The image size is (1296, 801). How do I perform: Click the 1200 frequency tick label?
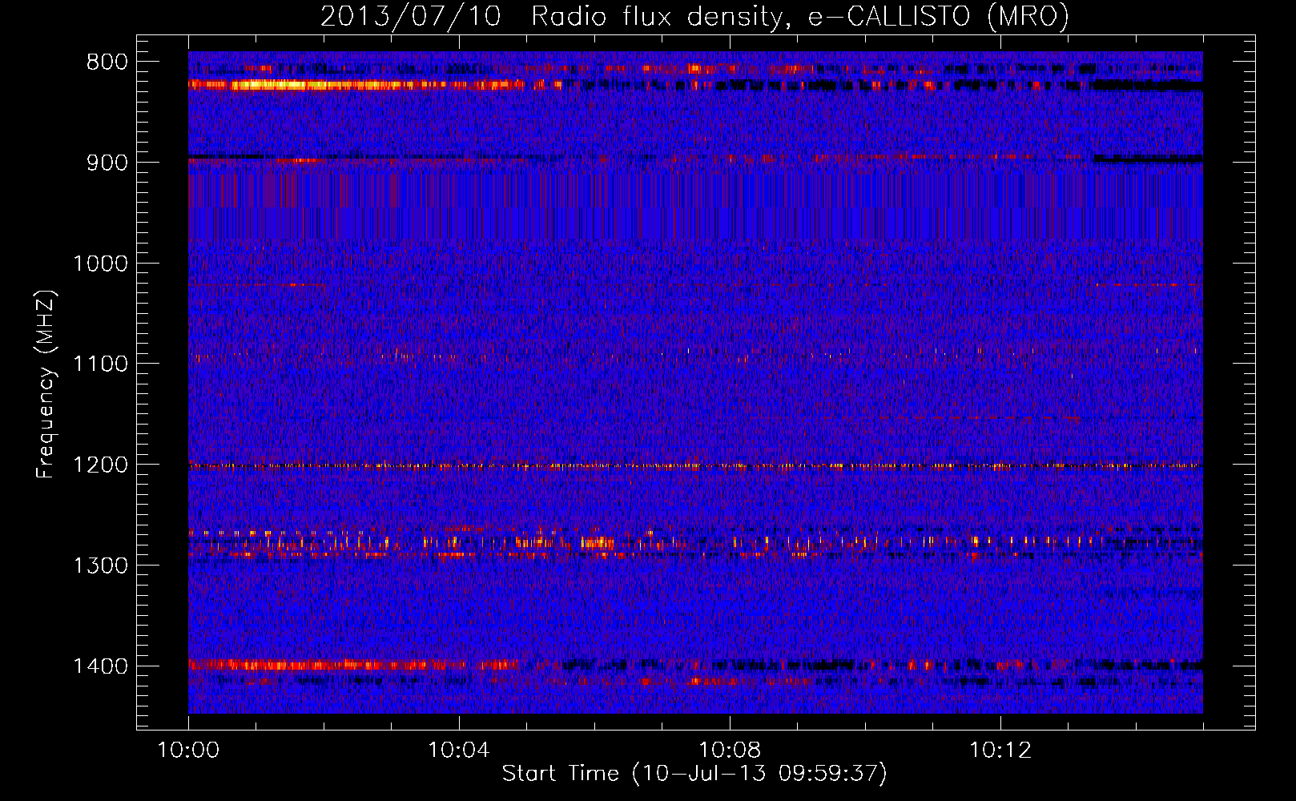click(100, 465)
